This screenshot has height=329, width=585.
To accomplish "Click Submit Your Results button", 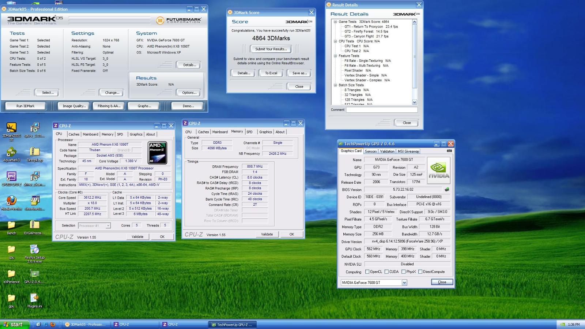I will (271, 49).
